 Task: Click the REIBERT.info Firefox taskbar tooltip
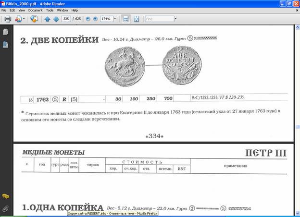tap(112, 214)
